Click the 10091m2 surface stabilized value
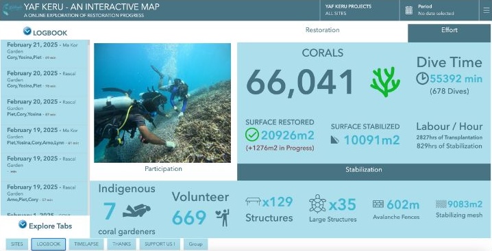 point(372,140)
